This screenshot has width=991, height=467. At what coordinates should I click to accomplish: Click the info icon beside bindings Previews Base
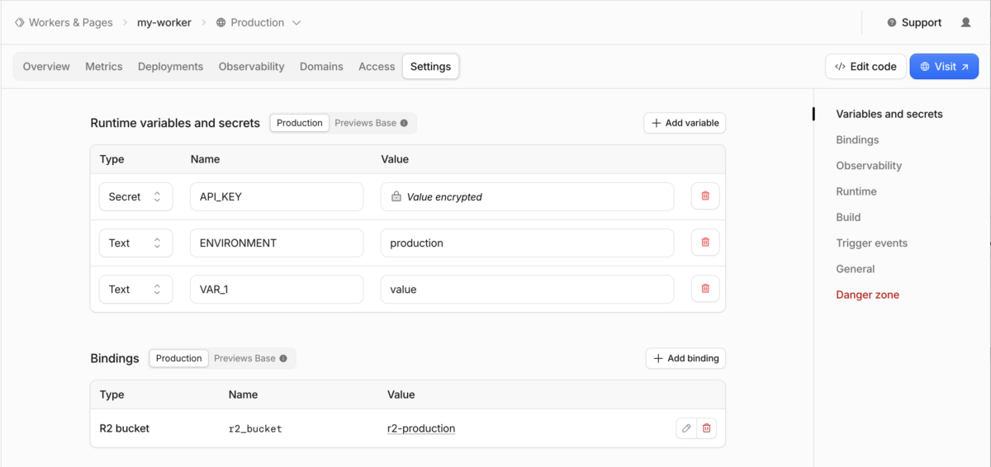[x=283, y=358]
